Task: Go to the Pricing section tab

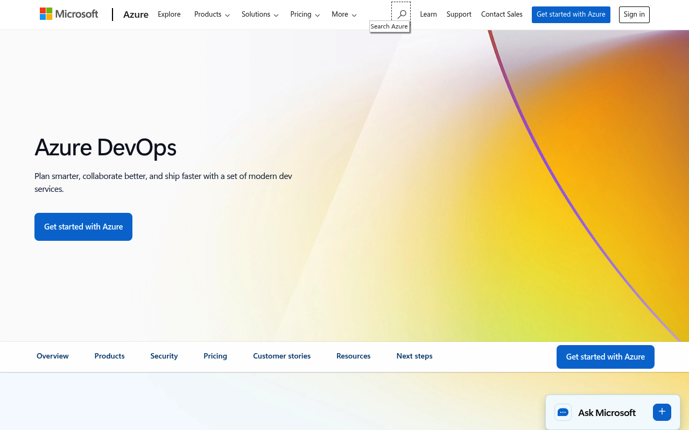Action: click(x=215, y=356)
